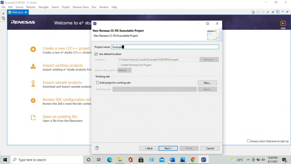The height and width of the screenshot is (164, 291).
Task: Click the Browse... location button
Action: click(x=209, y=60)
